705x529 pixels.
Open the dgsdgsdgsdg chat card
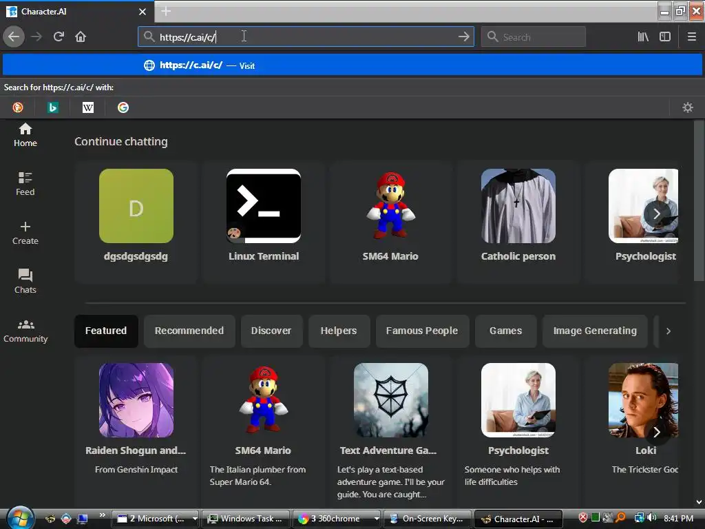click(136, 221)
